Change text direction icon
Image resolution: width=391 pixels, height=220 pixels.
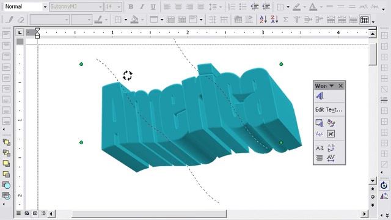[x=249, y=20]
